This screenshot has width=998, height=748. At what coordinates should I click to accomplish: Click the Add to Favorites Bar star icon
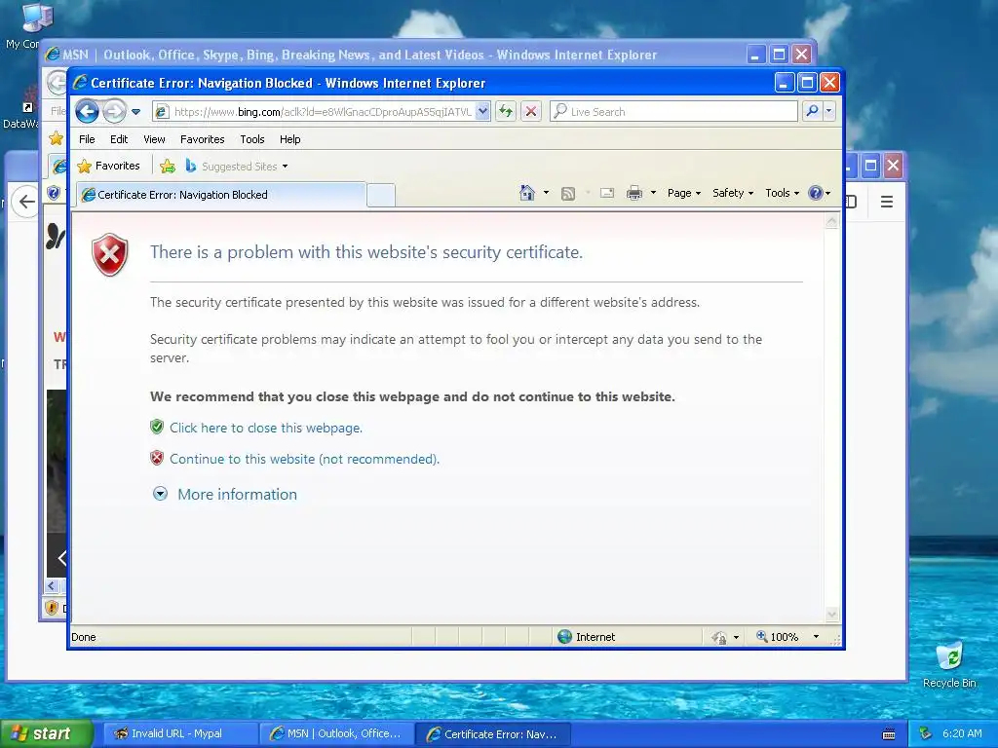click(x=168, y=166)
